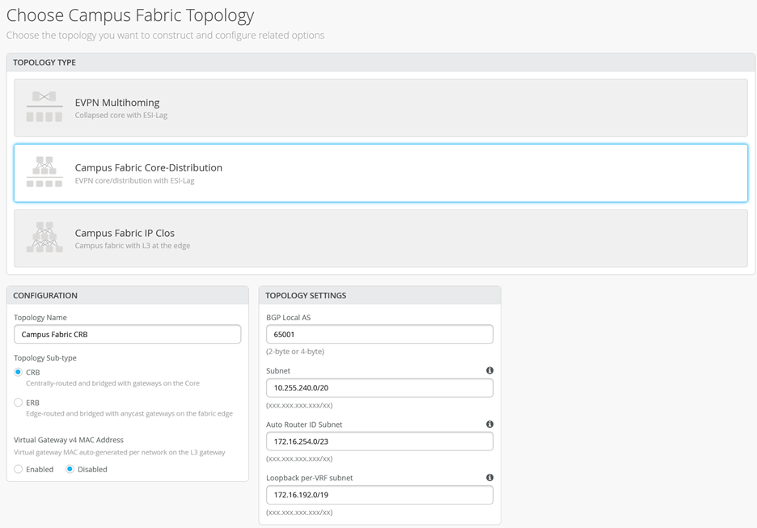Select the ERB topology sub-type
Screen dimensions: 757x528
click(19, 402)
